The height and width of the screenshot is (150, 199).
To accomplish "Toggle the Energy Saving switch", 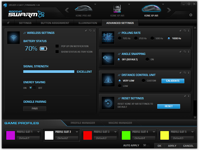I will click(32, 88).
